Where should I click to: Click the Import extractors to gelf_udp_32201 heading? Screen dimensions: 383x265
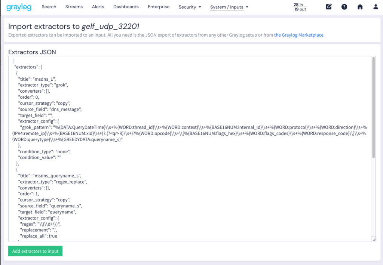point(74,27)
